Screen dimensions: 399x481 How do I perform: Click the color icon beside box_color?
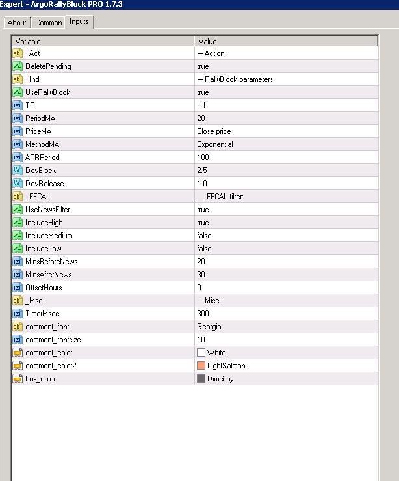18,379
